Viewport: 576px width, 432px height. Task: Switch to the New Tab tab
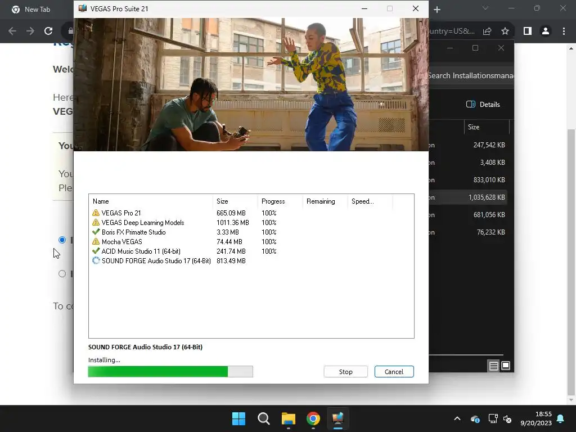click(x=37, y=10)
